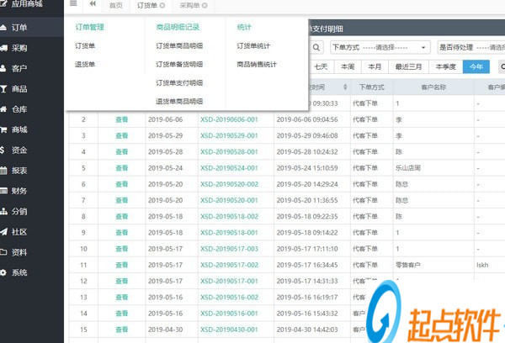
Task: Sort by the time column arrows
Action: [345, 87]
